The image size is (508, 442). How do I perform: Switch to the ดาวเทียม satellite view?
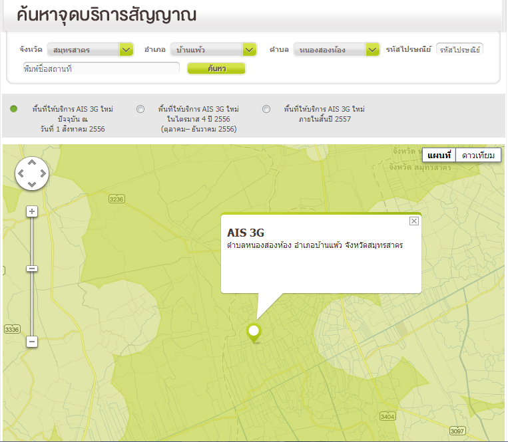point(478,156)
